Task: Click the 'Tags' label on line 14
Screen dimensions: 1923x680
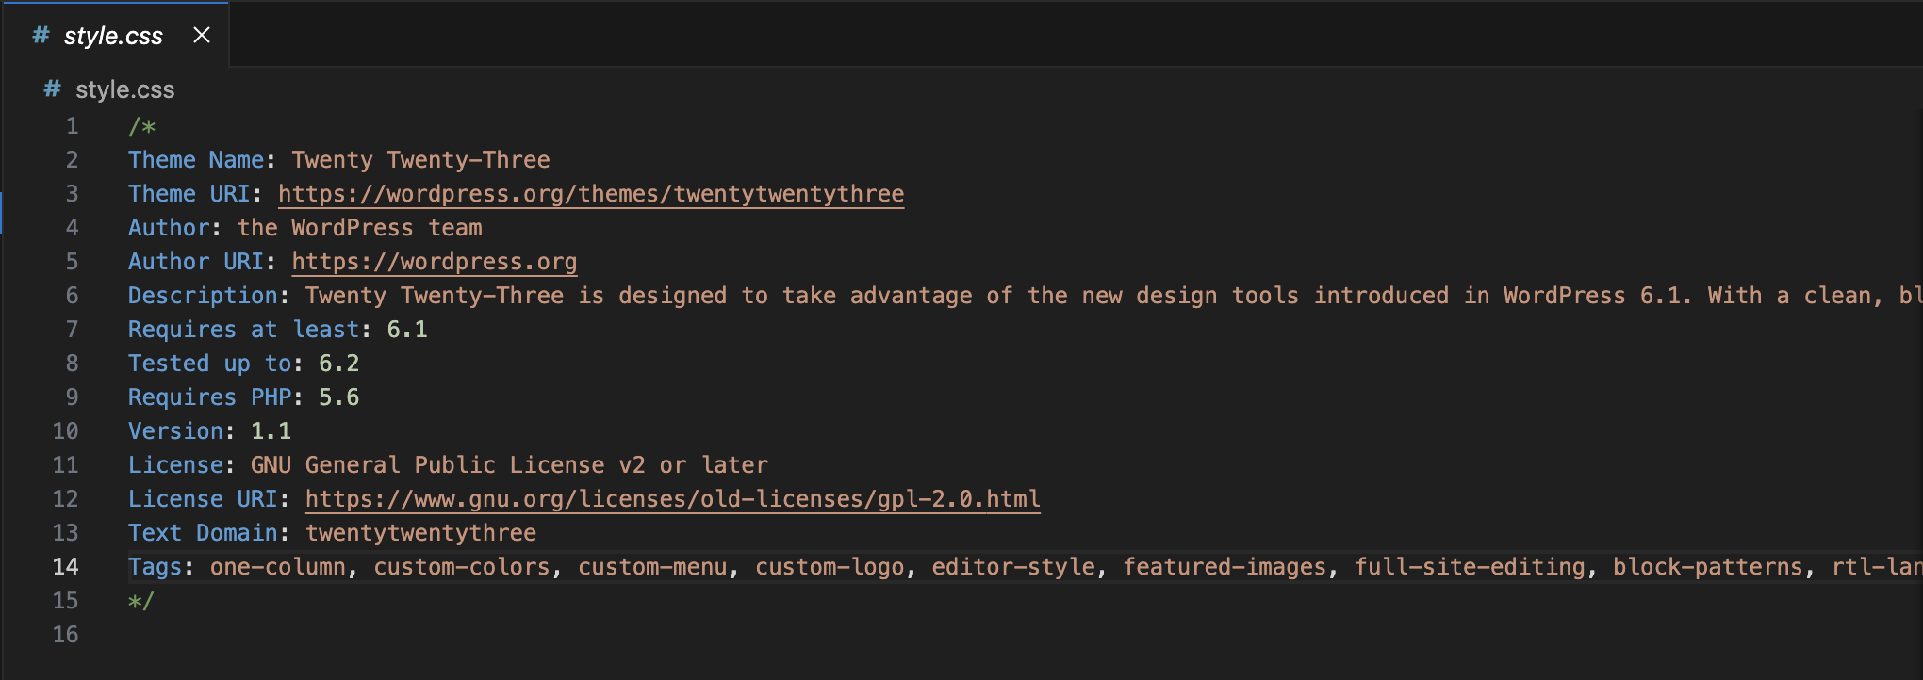Action: (155, 567)
